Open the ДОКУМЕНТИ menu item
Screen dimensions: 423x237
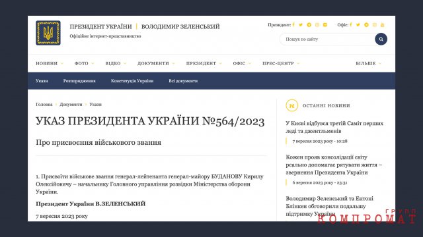(153, 63)
